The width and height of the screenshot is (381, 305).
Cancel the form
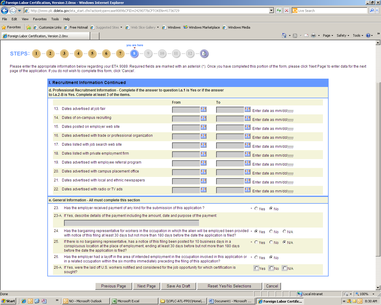pos(272,286)
